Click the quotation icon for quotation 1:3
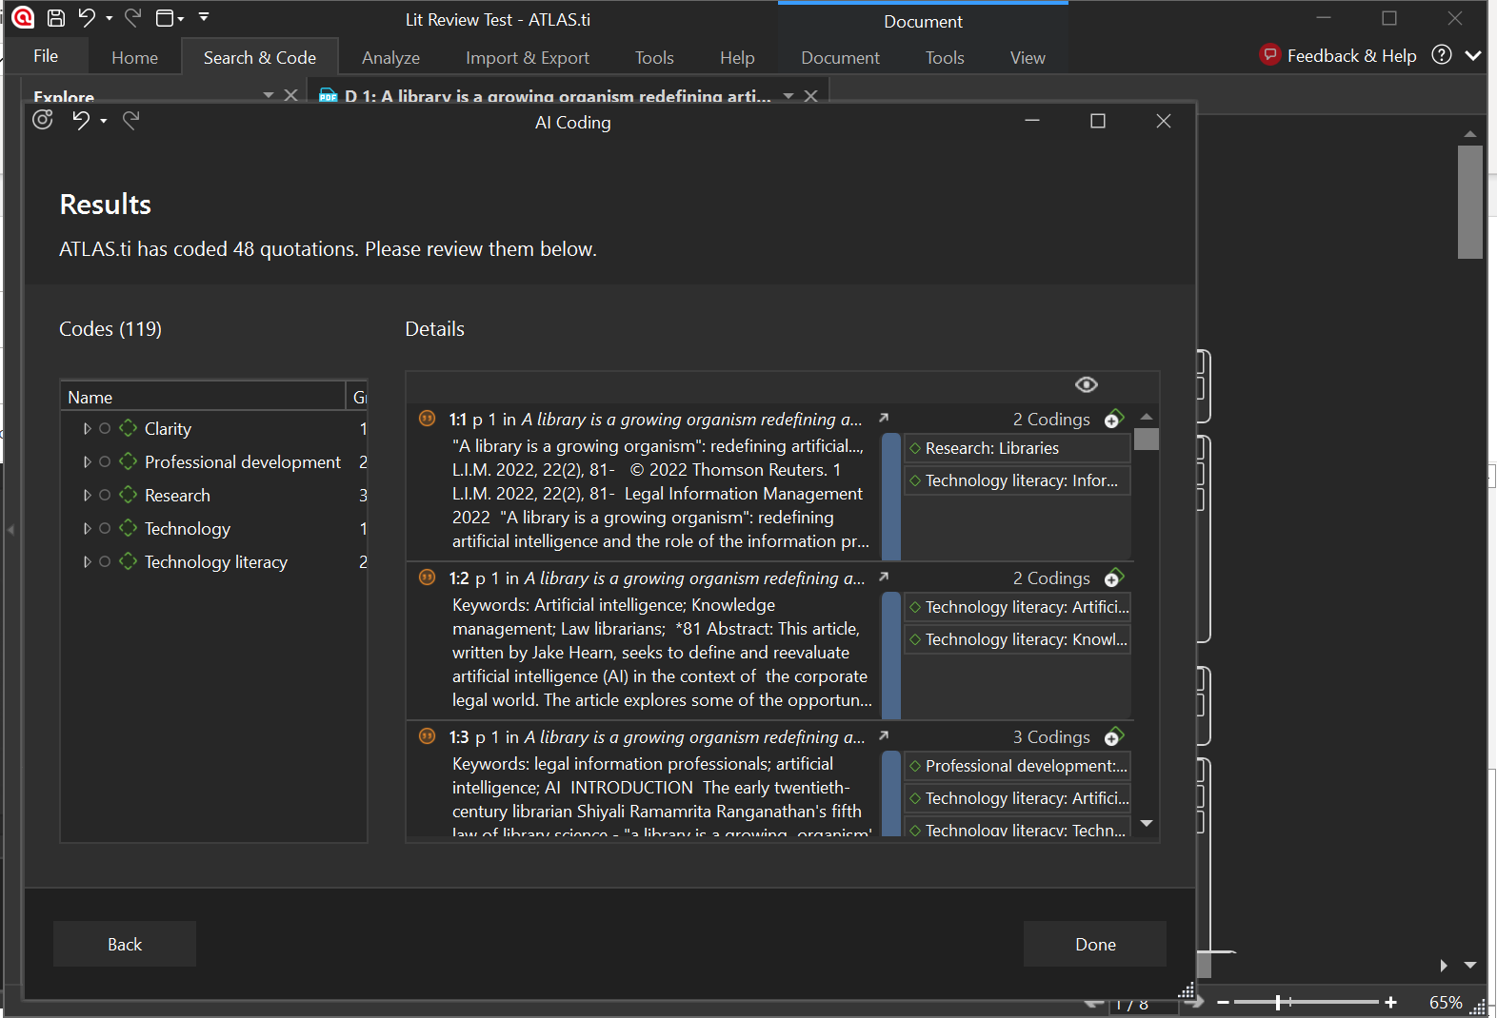Viewport: 1497px width, 1018px height. [428, 736]
